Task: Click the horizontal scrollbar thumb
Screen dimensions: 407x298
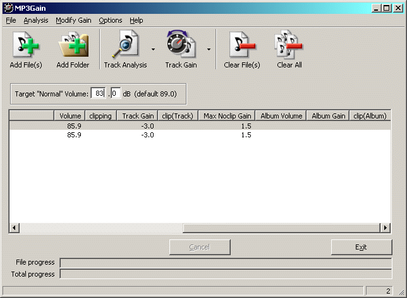Action: point(281,228)
